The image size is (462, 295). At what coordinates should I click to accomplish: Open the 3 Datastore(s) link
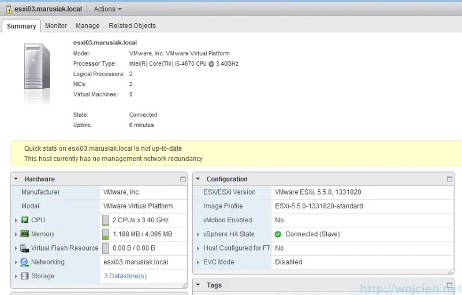(x=125, y=276)
